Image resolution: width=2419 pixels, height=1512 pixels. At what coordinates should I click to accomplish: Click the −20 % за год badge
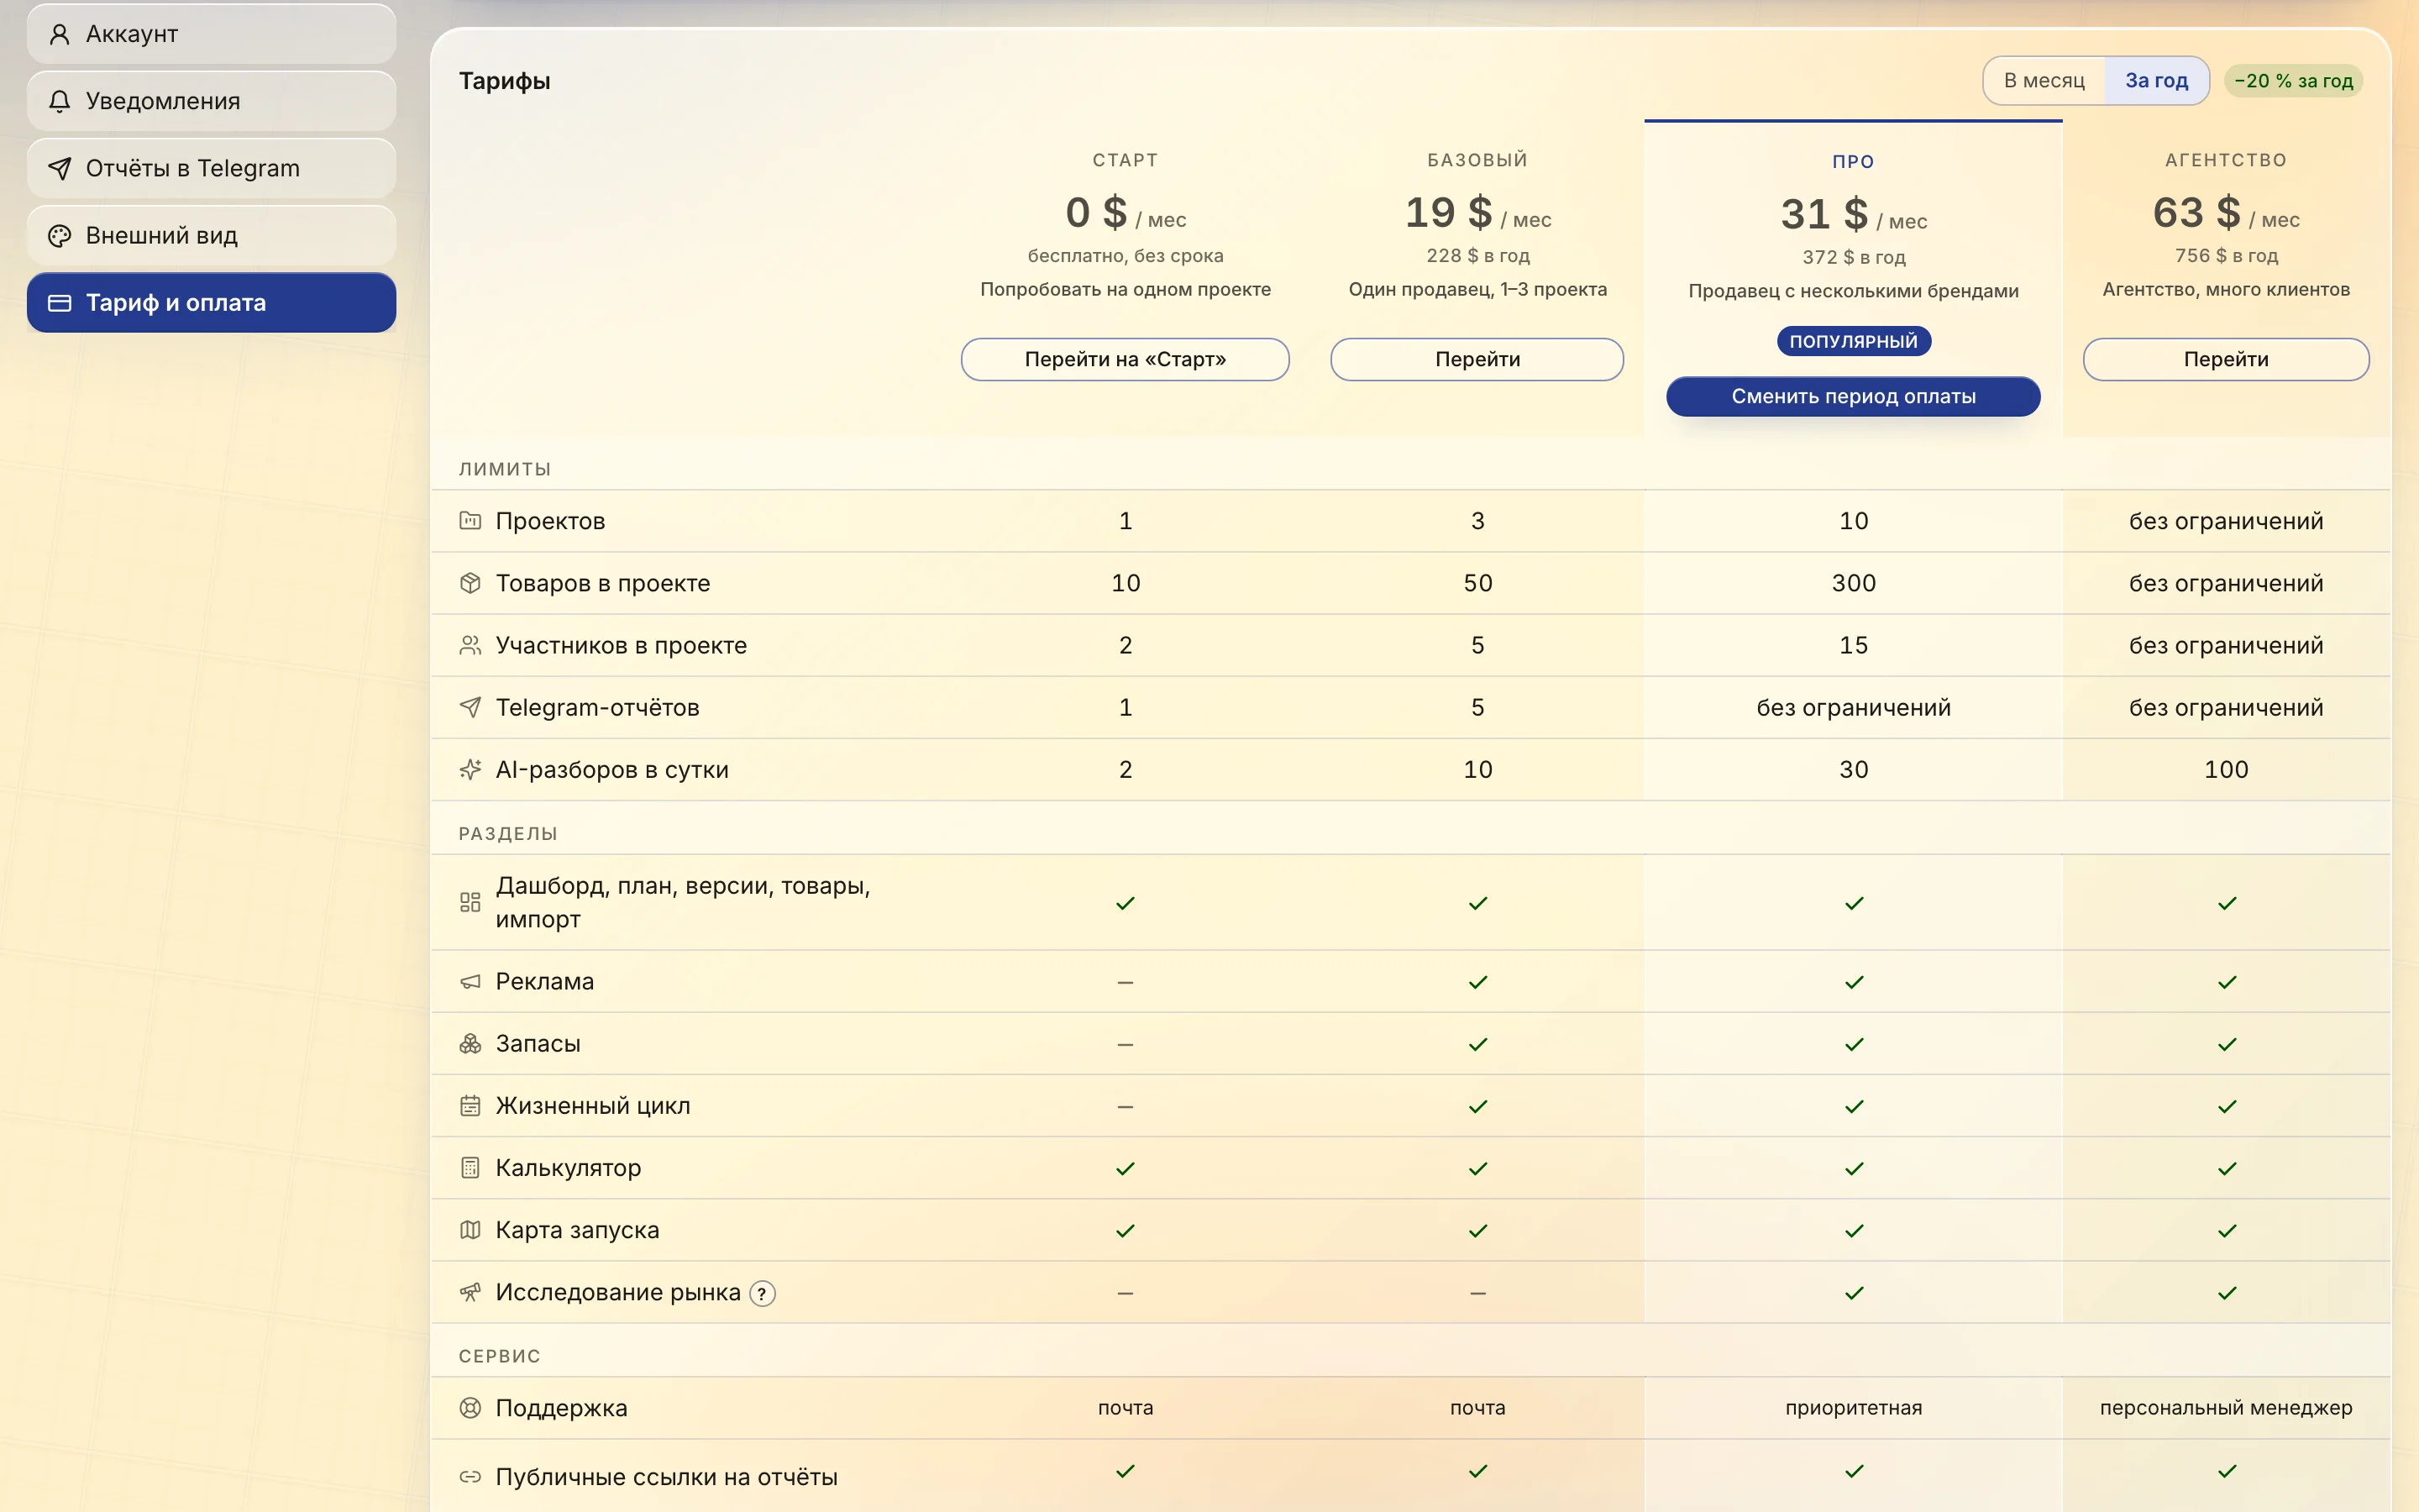point(2293,81)
